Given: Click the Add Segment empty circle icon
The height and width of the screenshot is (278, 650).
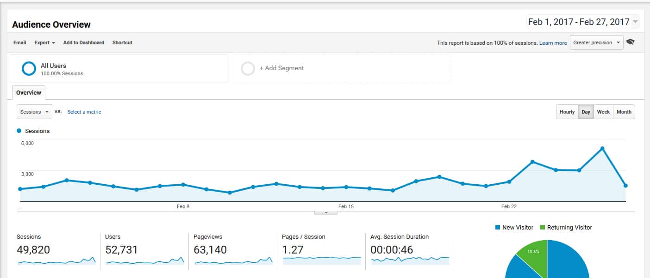Looking at the screenshot, I should pos(248,68).
